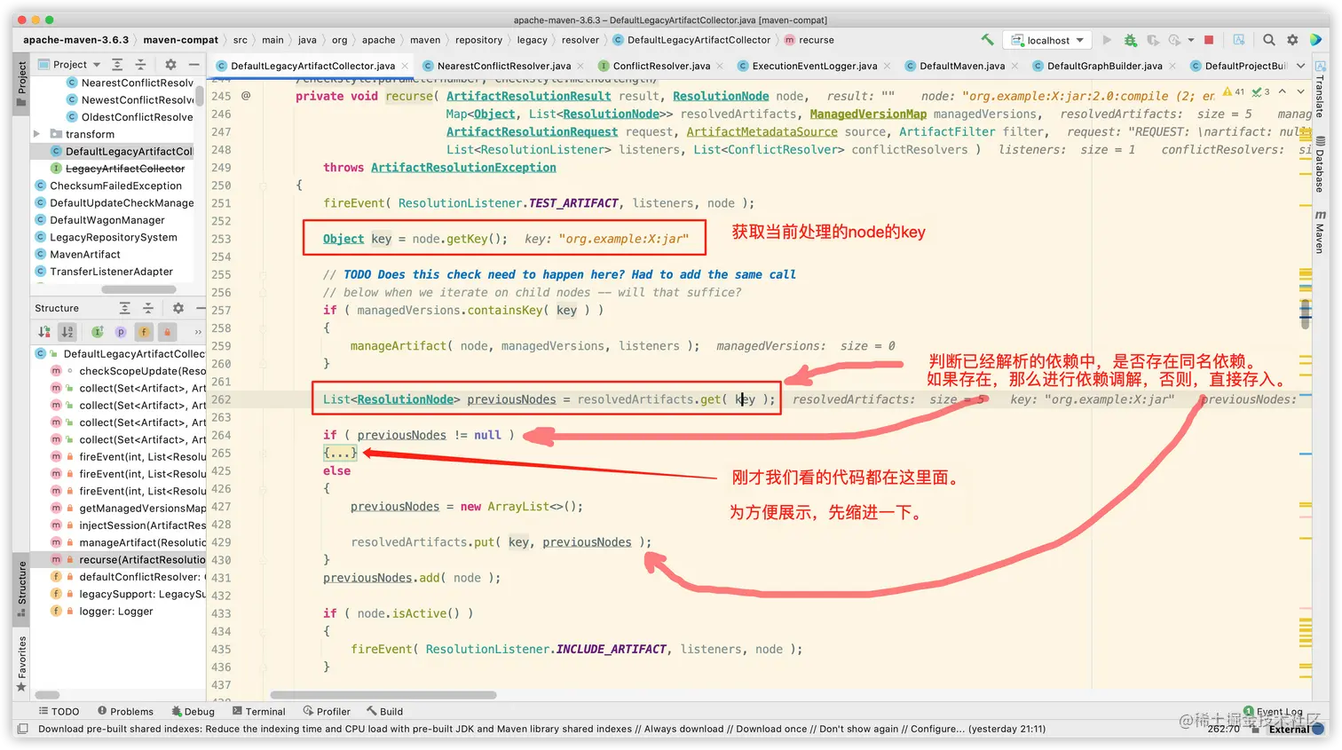Click the Project panel horizontal scrollbar

(138, 289)
